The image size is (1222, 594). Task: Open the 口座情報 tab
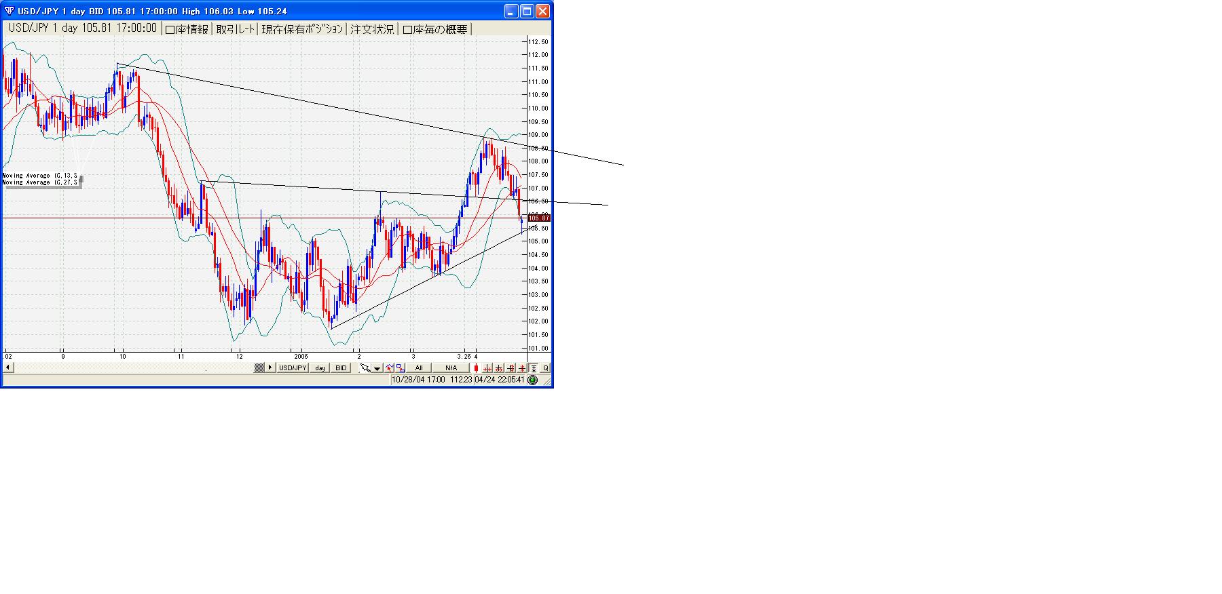pos(187,29)
